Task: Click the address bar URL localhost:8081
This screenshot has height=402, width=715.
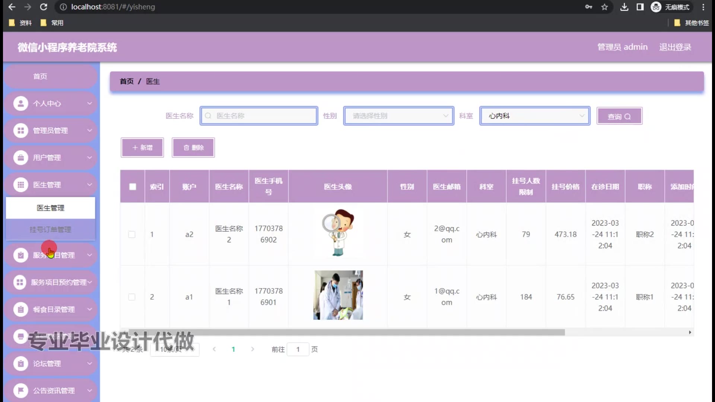Action: 113,7
